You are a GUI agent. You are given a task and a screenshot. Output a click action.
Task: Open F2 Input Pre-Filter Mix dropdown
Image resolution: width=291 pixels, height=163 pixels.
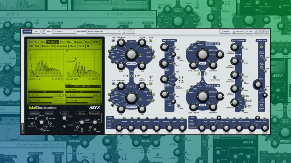(x=83, y=86)
